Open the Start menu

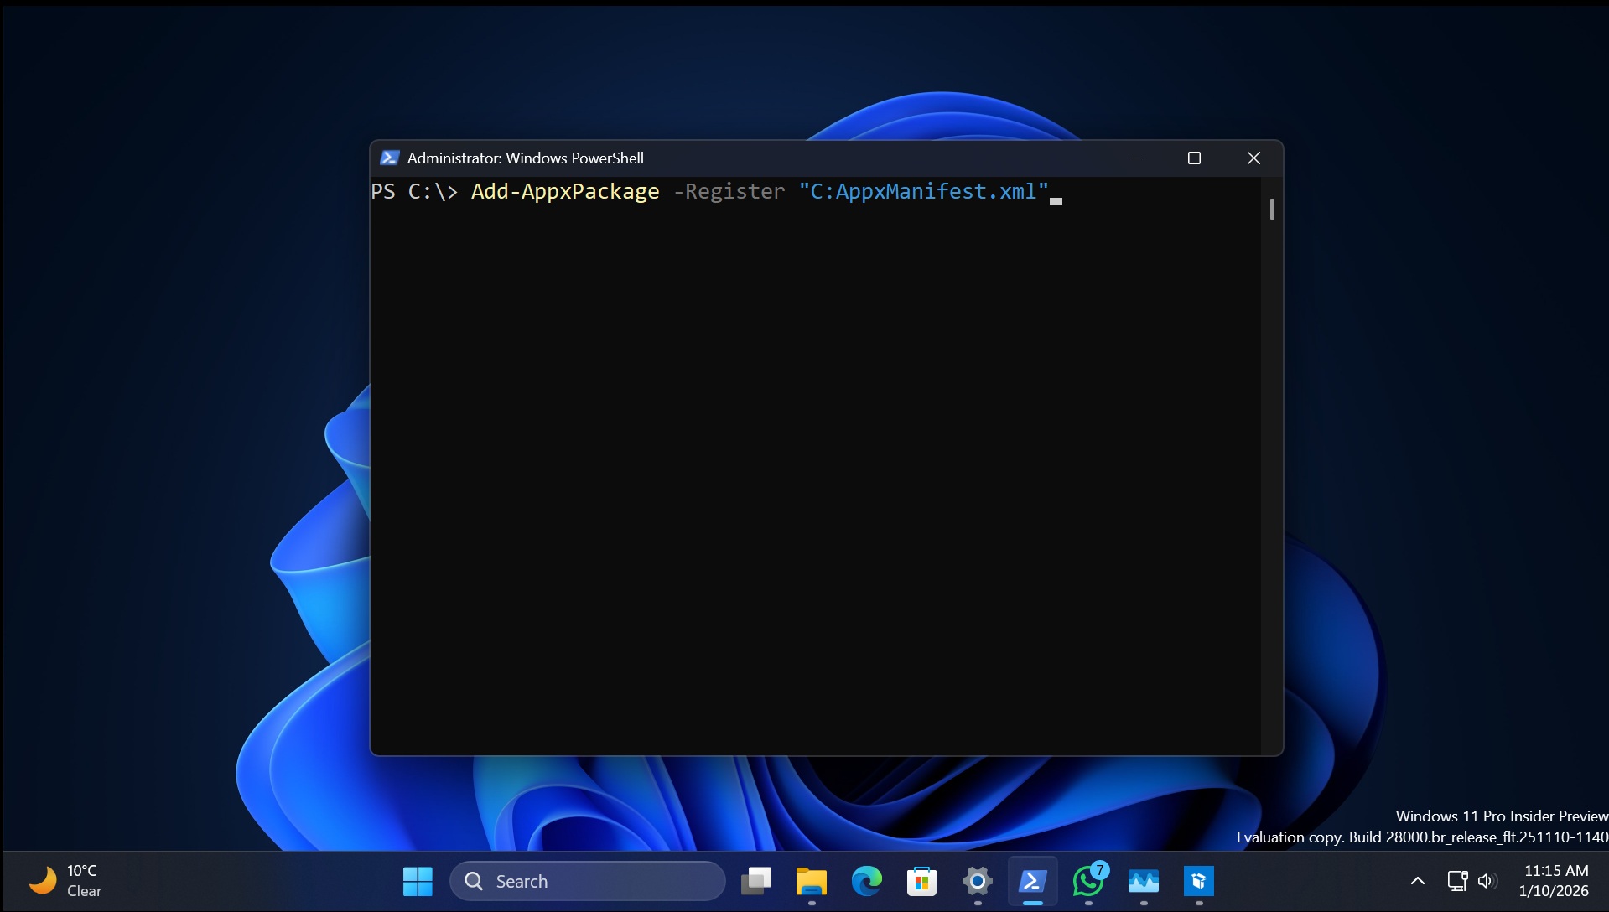click(418, 881)
